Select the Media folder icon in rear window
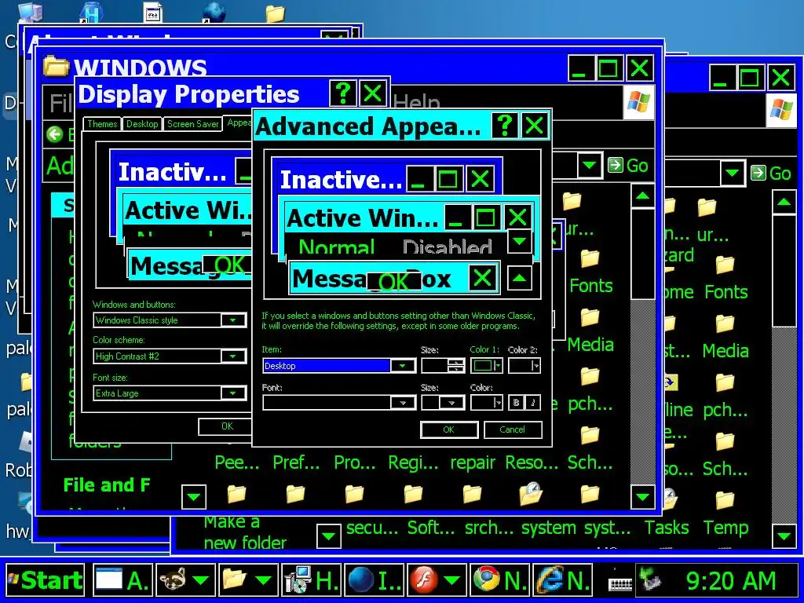This screenshot has height=603, width=804. 725,324
